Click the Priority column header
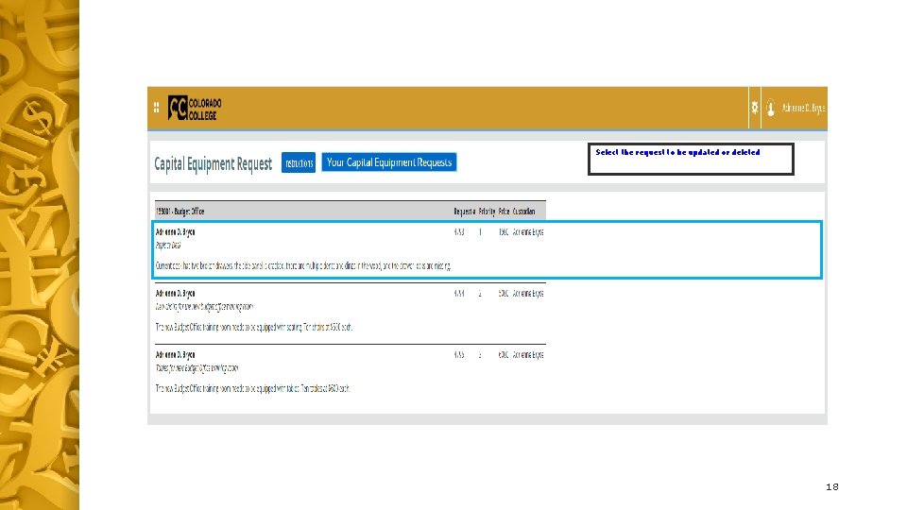Image resolution: width=907 pixels, height=510 pixels. [488, 212]
